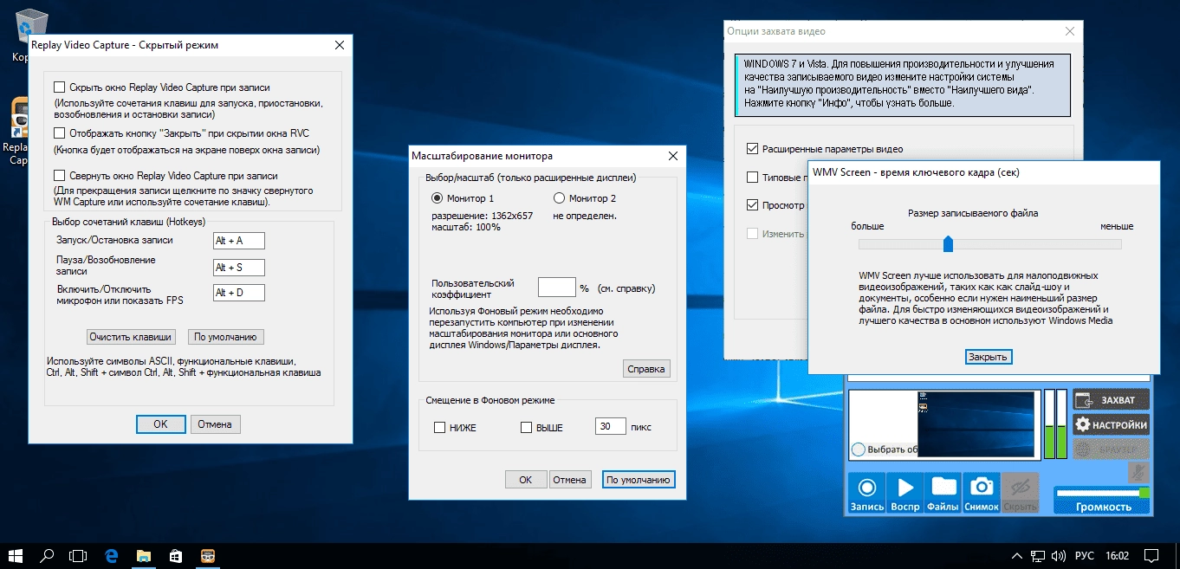The height and width of the screenshot is (569, 1180).
Task: Click Отмена in Скрытый режим dialog
Action: tap(215, 424)
